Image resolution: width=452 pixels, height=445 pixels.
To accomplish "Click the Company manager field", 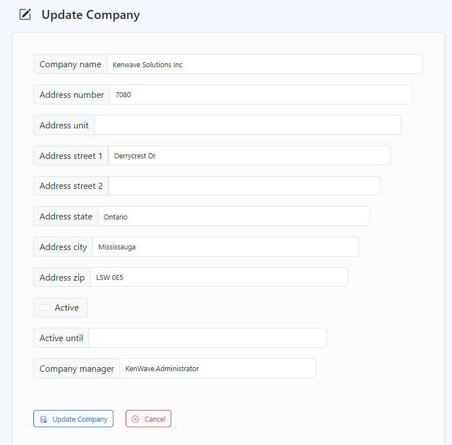I will [217, 368].
